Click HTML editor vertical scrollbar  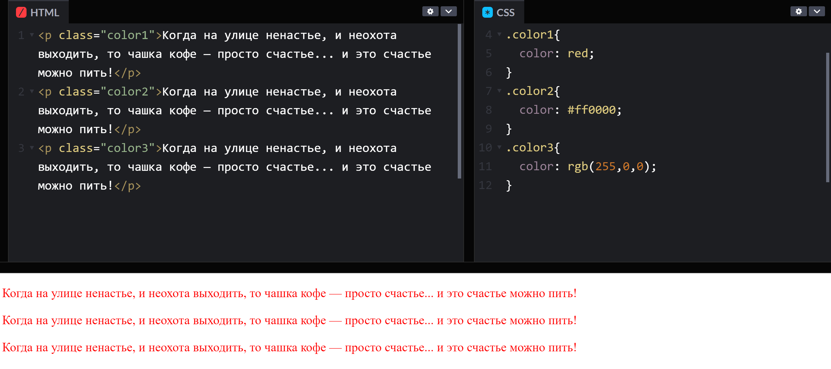tap(459, 101)
